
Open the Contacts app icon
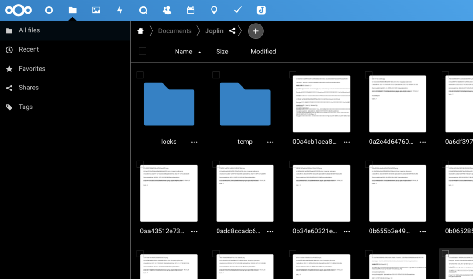click(x=167, y=10)
